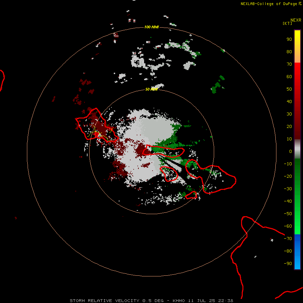Viewport: 303px width, 303px height.
Task: Click the -30 value on velocity scale
Action: point(288,189)
